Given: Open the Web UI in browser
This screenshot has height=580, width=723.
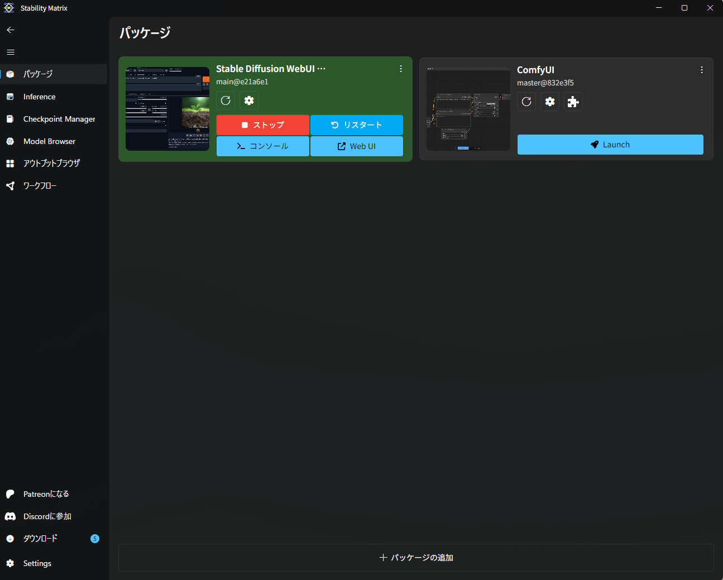Looking at the screenshot, I should [x=357, y=146].
